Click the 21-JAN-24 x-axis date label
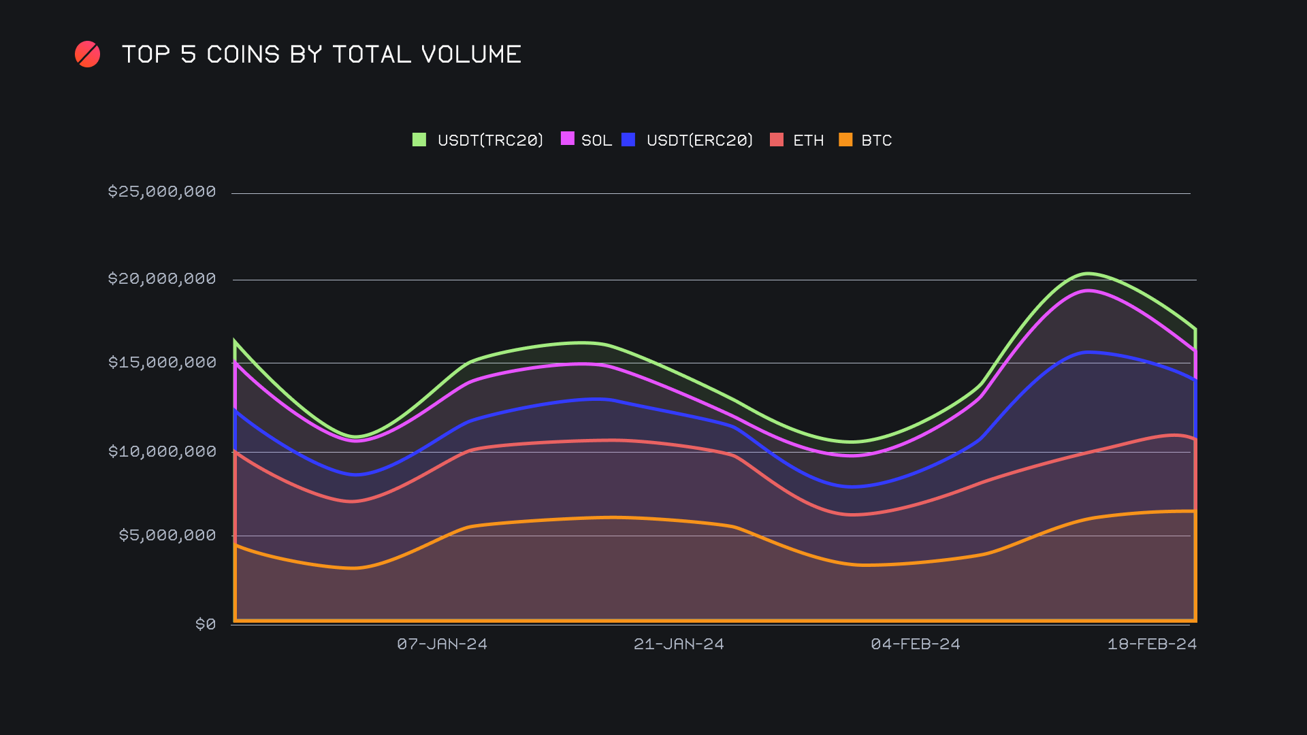The image size is (1307, 735). [679, 644]
